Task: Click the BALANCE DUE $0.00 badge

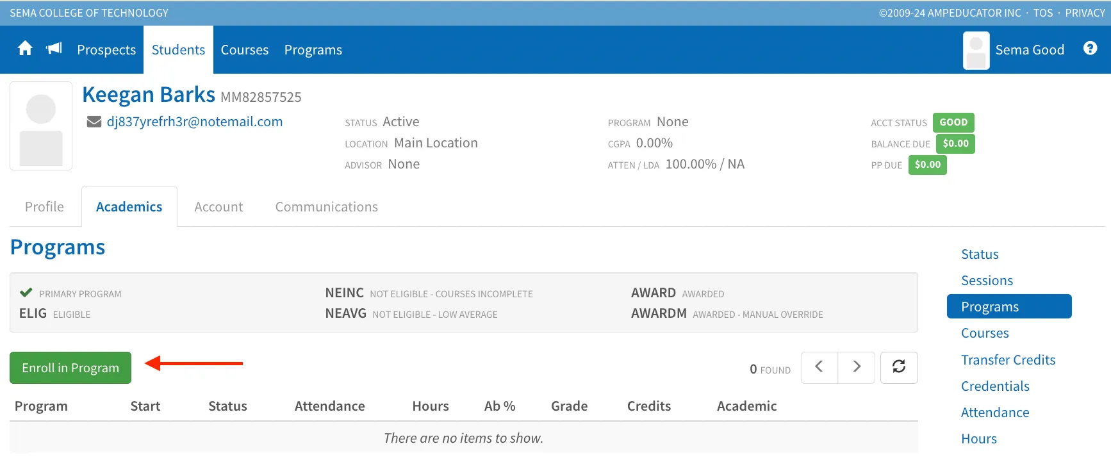Action: coord(955,144)
